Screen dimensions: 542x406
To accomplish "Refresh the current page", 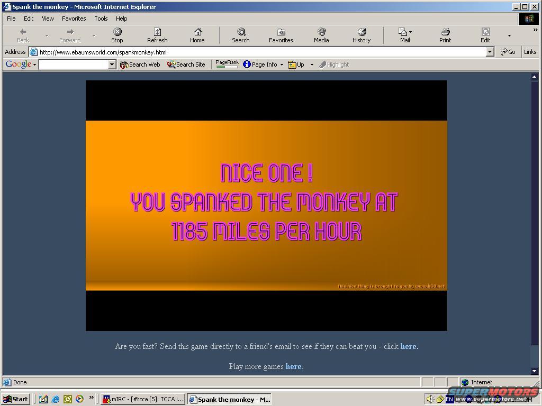I will click(x=157, y=35).
